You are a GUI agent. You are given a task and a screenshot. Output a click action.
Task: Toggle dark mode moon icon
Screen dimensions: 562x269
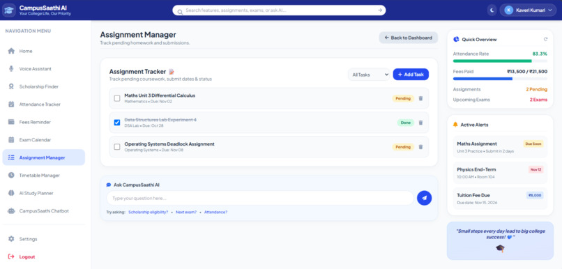[x=492, y=10]
